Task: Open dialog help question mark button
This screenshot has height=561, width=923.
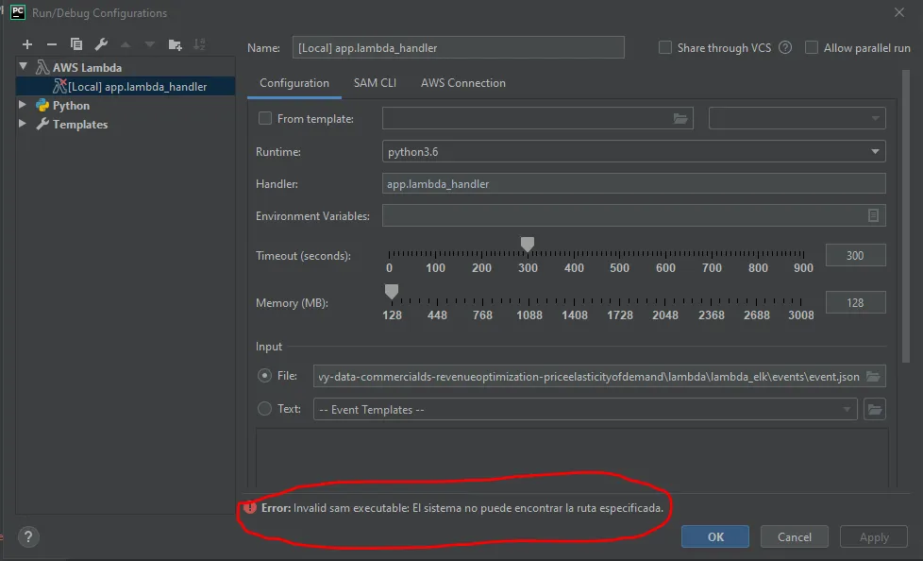Action: (28, 536)
